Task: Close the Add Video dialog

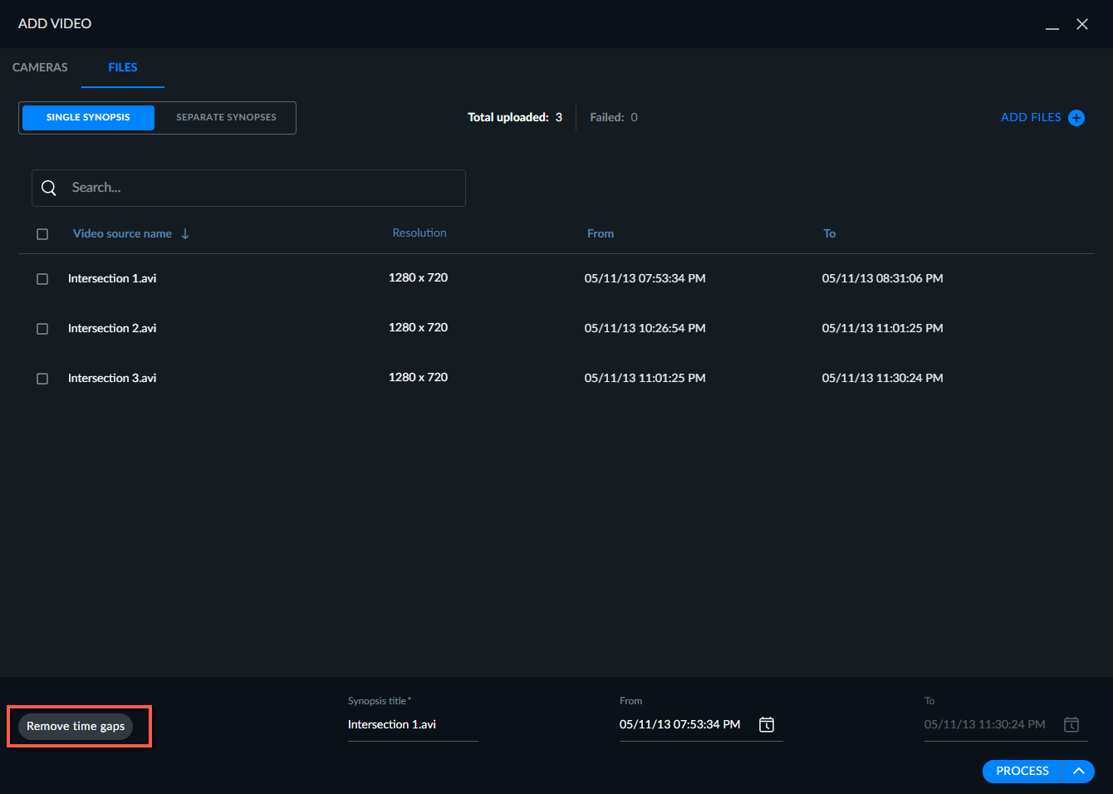Action: point(1082,24)
